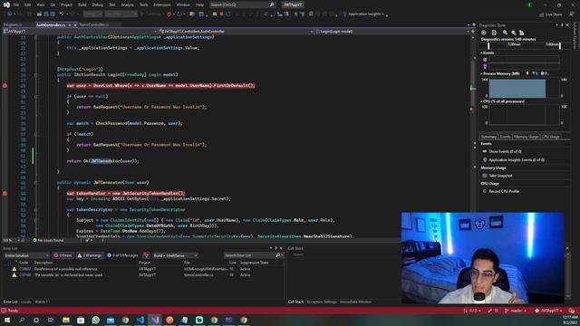Image resolution: width=580 pixels, height=326 pixels.
Task: Toggle the 2 Warnings filter
Action: [90, 255]
